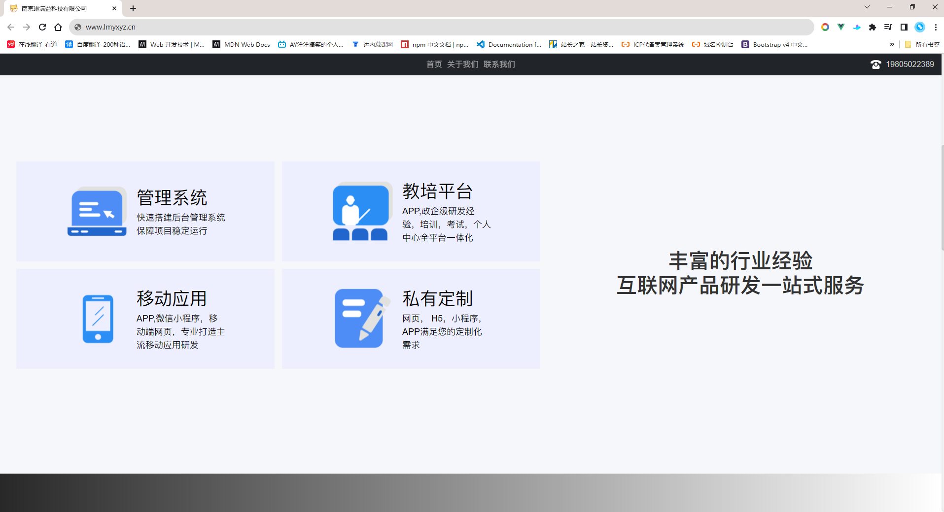
Task: Click 互联网产品研发一站式服务 text
Action: pos(740,286)
